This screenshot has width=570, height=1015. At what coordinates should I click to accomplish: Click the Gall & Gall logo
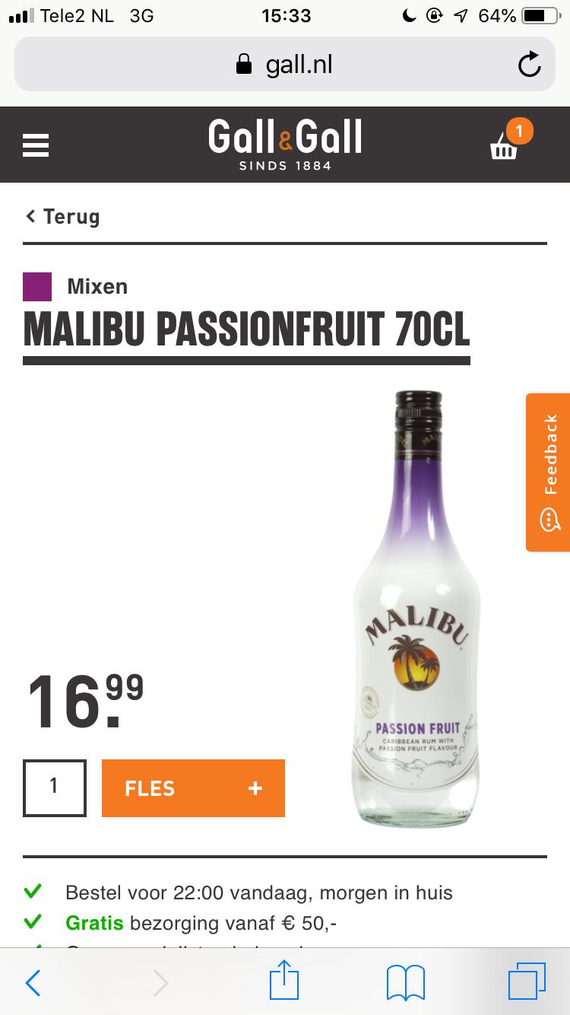click(x=285, y=145)
